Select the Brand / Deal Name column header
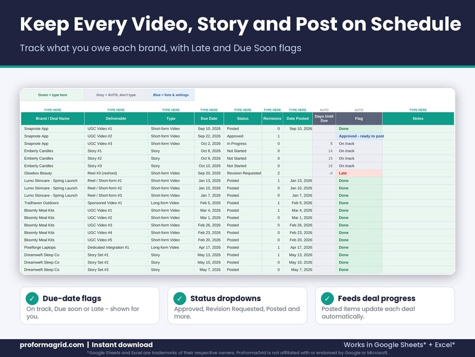The width and height of the screenshot is (475, 357). coord(53,119)
